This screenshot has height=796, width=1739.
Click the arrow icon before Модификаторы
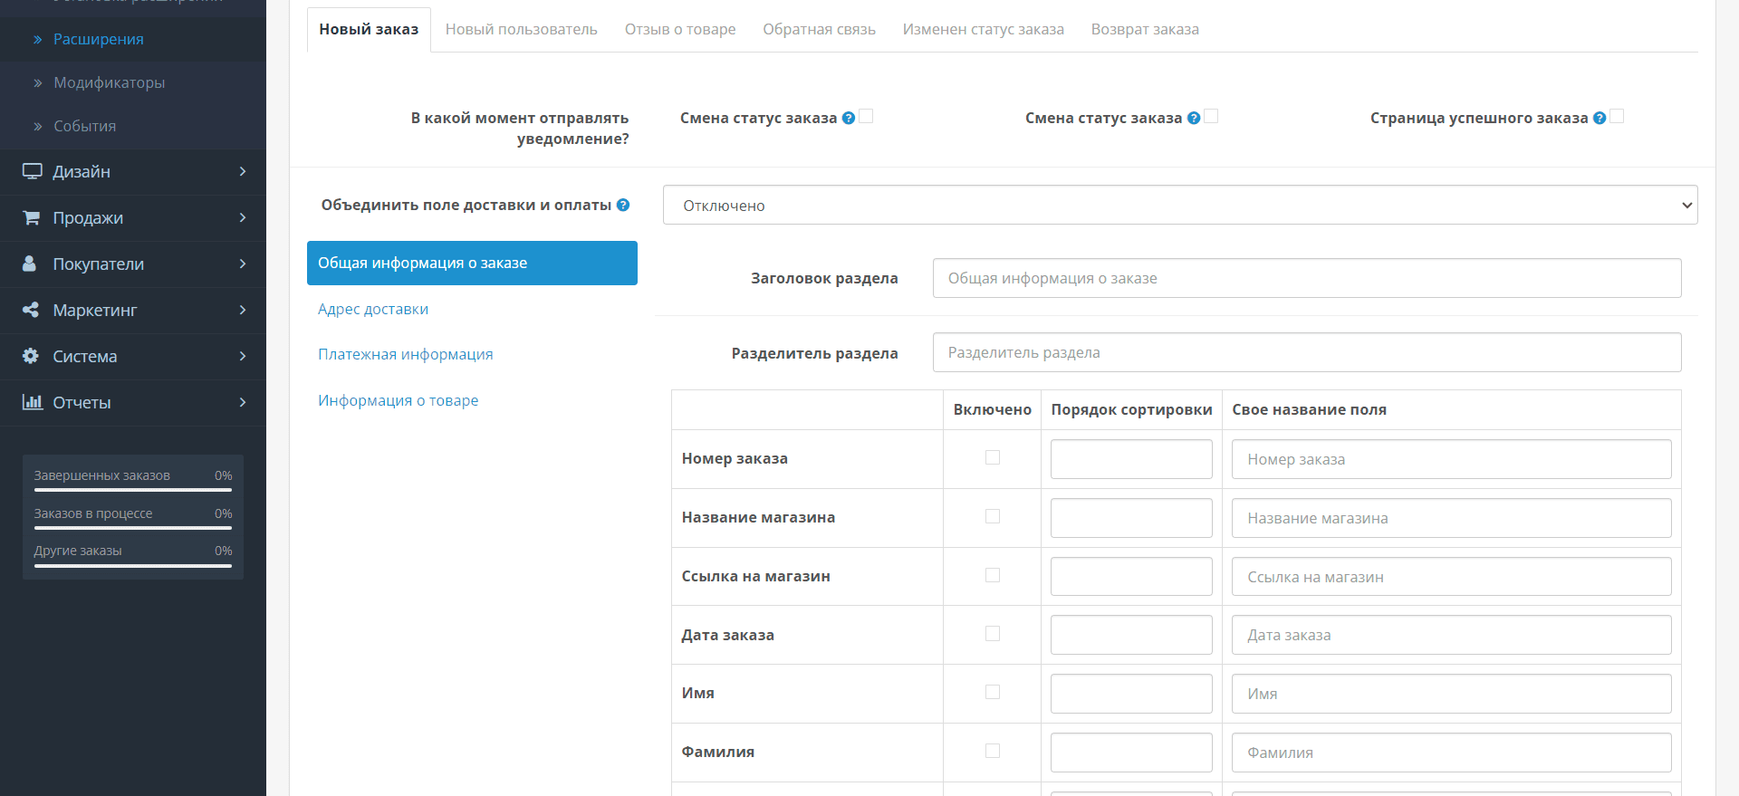click(x=38, y=82)
